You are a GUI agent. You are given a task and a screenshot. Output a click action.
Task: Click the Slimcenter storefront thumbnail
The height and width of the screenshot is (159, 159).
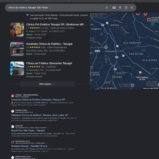[17, 68]
